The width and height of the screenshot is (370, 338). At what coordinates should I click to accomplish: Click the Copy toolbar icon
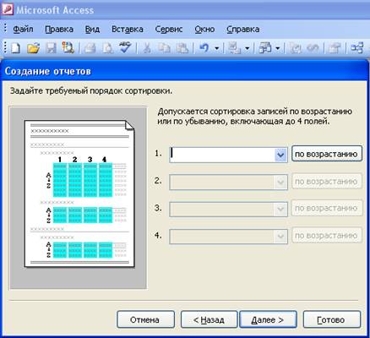pyautogui.click(x=164, y=48)
